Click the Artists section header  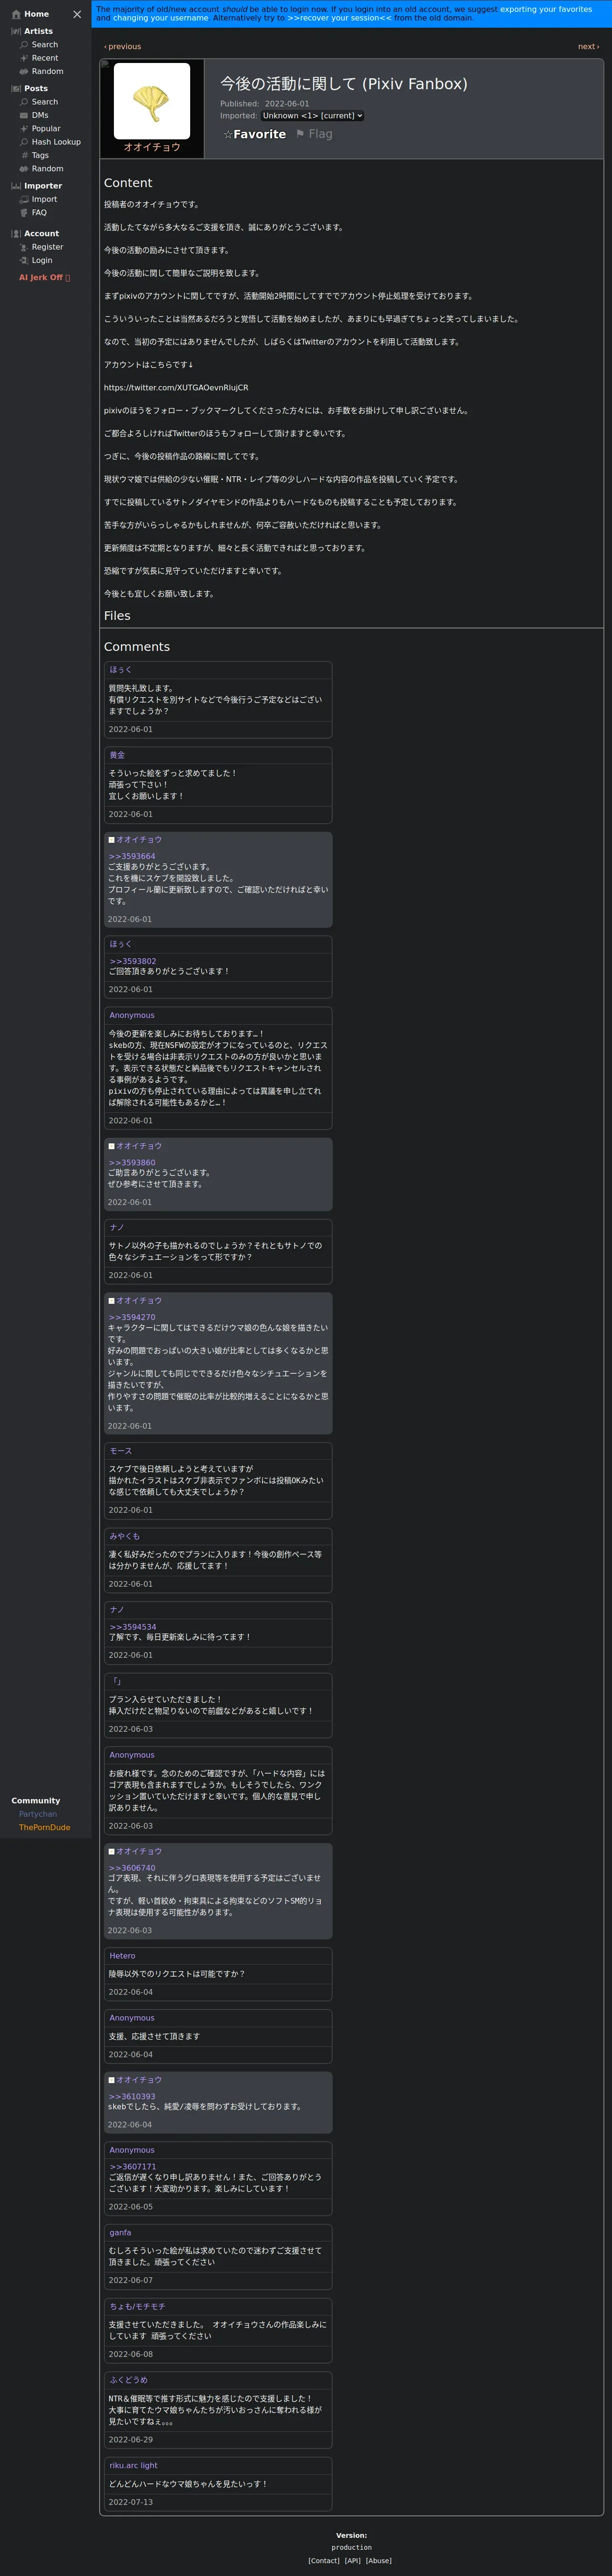point(38,31)
